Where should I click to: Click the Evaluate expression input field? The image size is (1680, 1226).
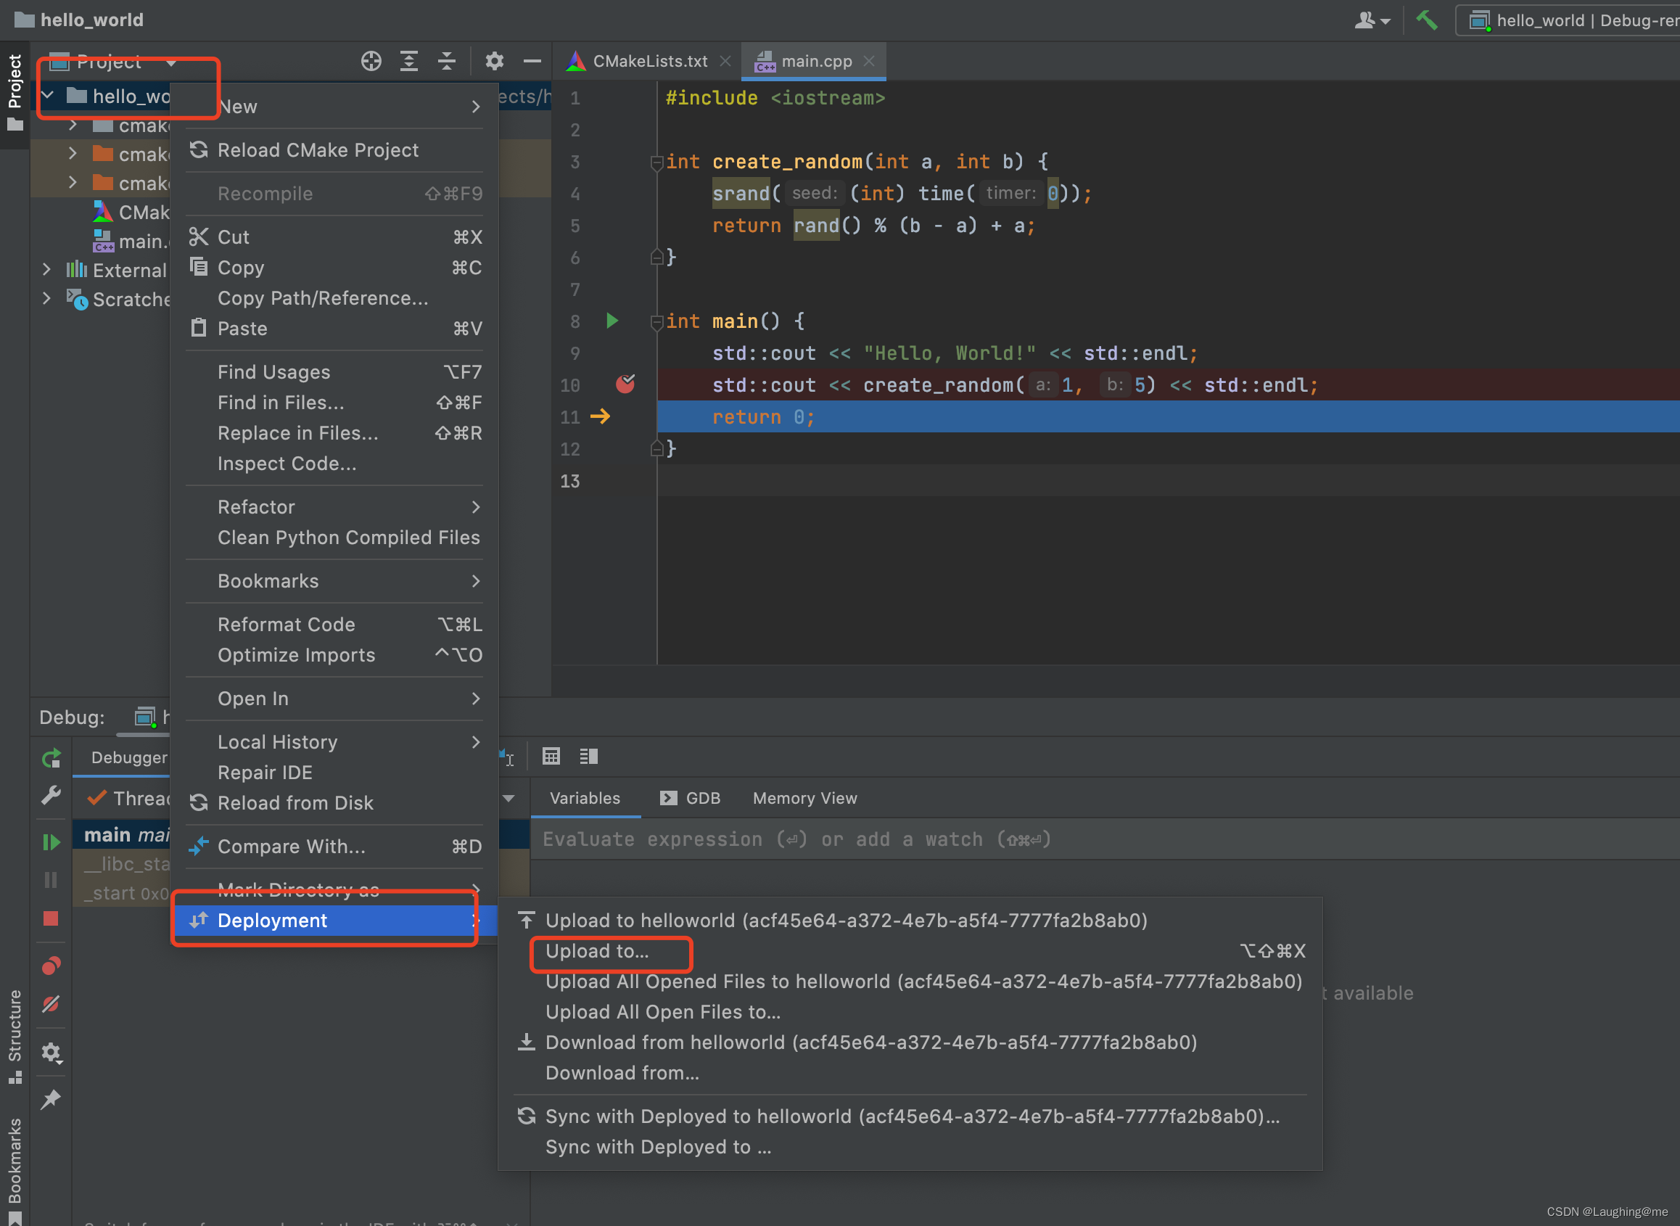pyautogui.click(x=1105, y=839)
